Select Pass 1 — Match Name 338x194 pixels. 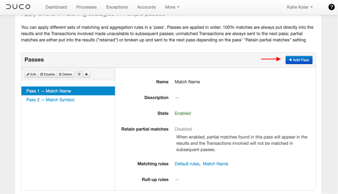click(x=49, y=91)
